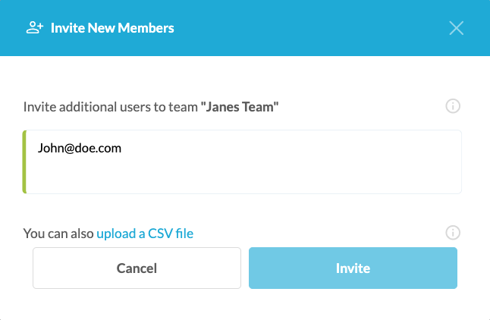Close the Invite New Members dialog
490x320 pixels.
click(456, 29)
